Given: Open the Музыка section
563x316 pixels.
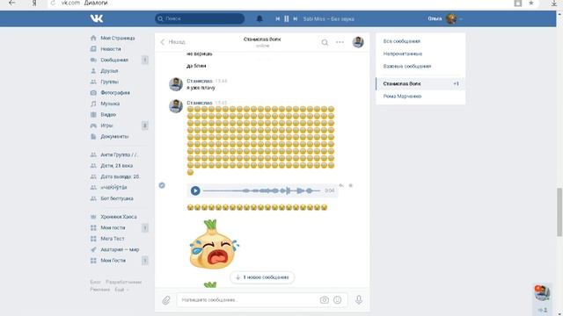Looking at the screenshot, I should click(110, 104).
